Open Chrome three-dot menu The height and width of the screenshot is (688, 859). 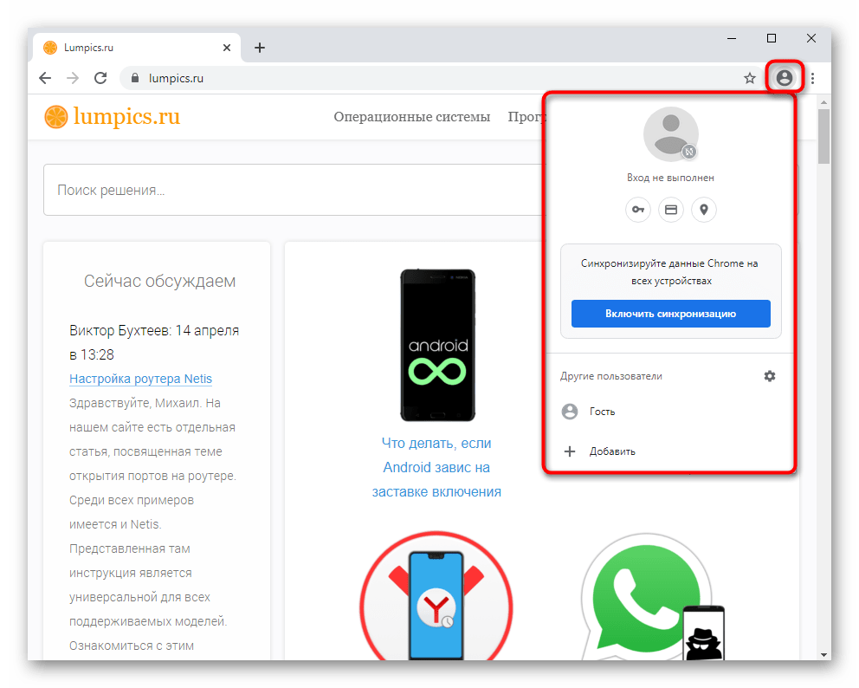tap(812, 78)
